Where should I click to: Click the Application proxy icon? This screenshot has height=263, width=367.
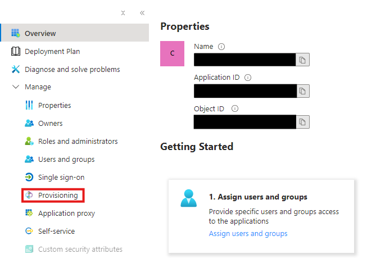29,213
